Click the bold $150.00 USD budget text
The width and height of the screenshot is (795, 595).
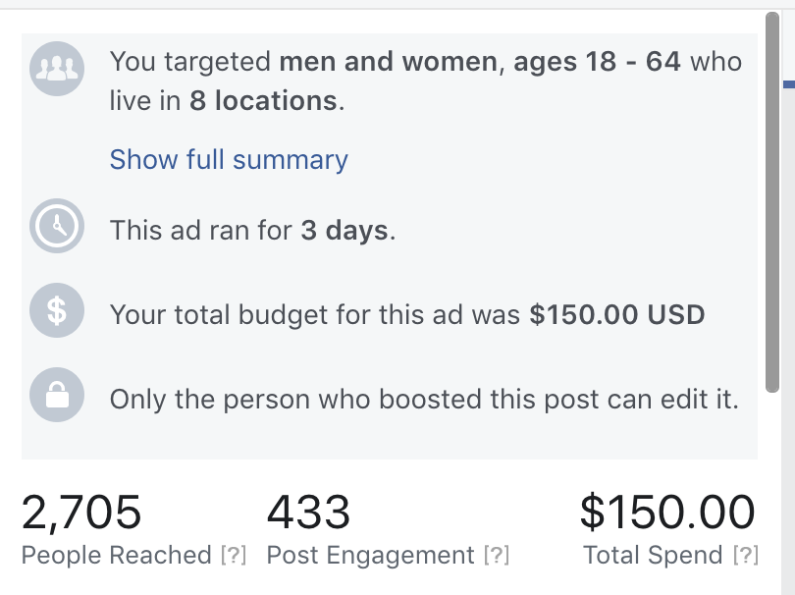617,314
